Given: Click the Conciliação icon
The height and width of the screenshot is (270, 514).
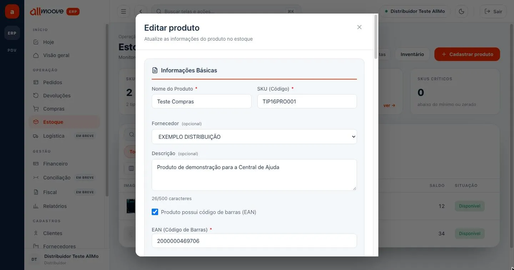Looking at the screenshot, I should (36, 178).
